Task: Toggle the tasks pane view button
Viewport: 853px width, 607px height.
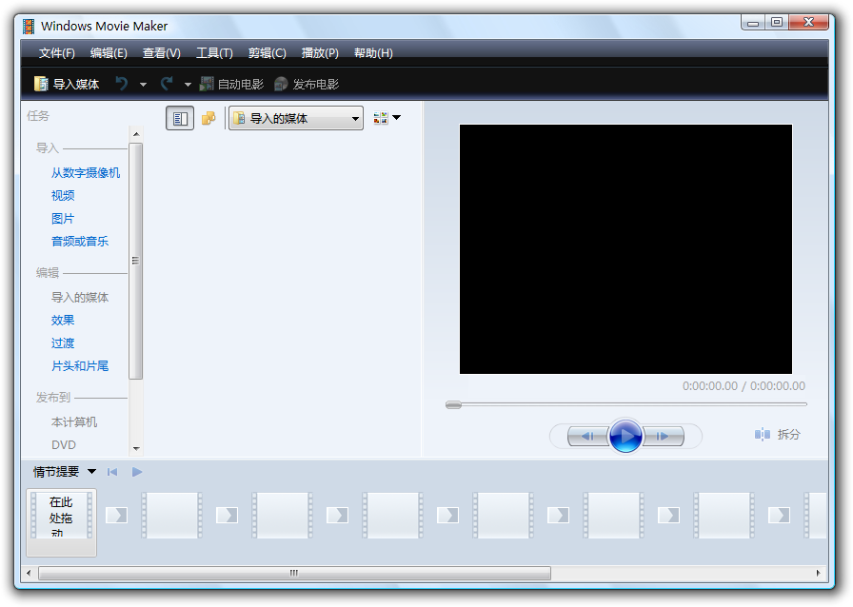Action: point(180,118)
